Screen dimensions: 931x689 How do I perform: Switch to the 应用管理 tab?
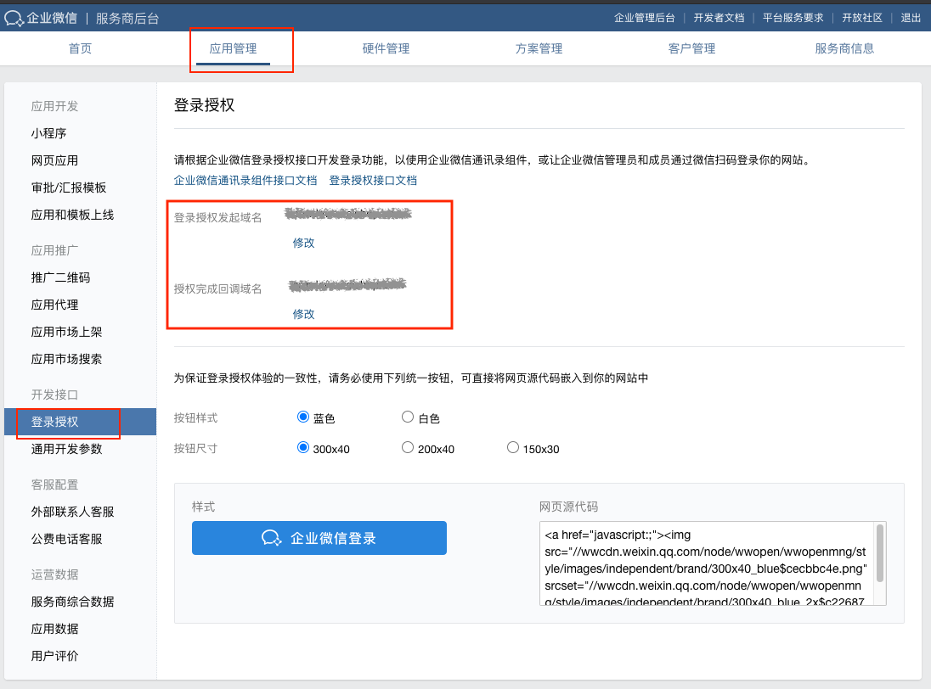(x=233, y=48)
